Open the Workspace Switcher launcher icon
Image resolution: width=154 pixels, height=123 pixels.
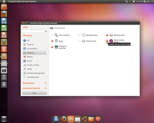tap(4, 70)
